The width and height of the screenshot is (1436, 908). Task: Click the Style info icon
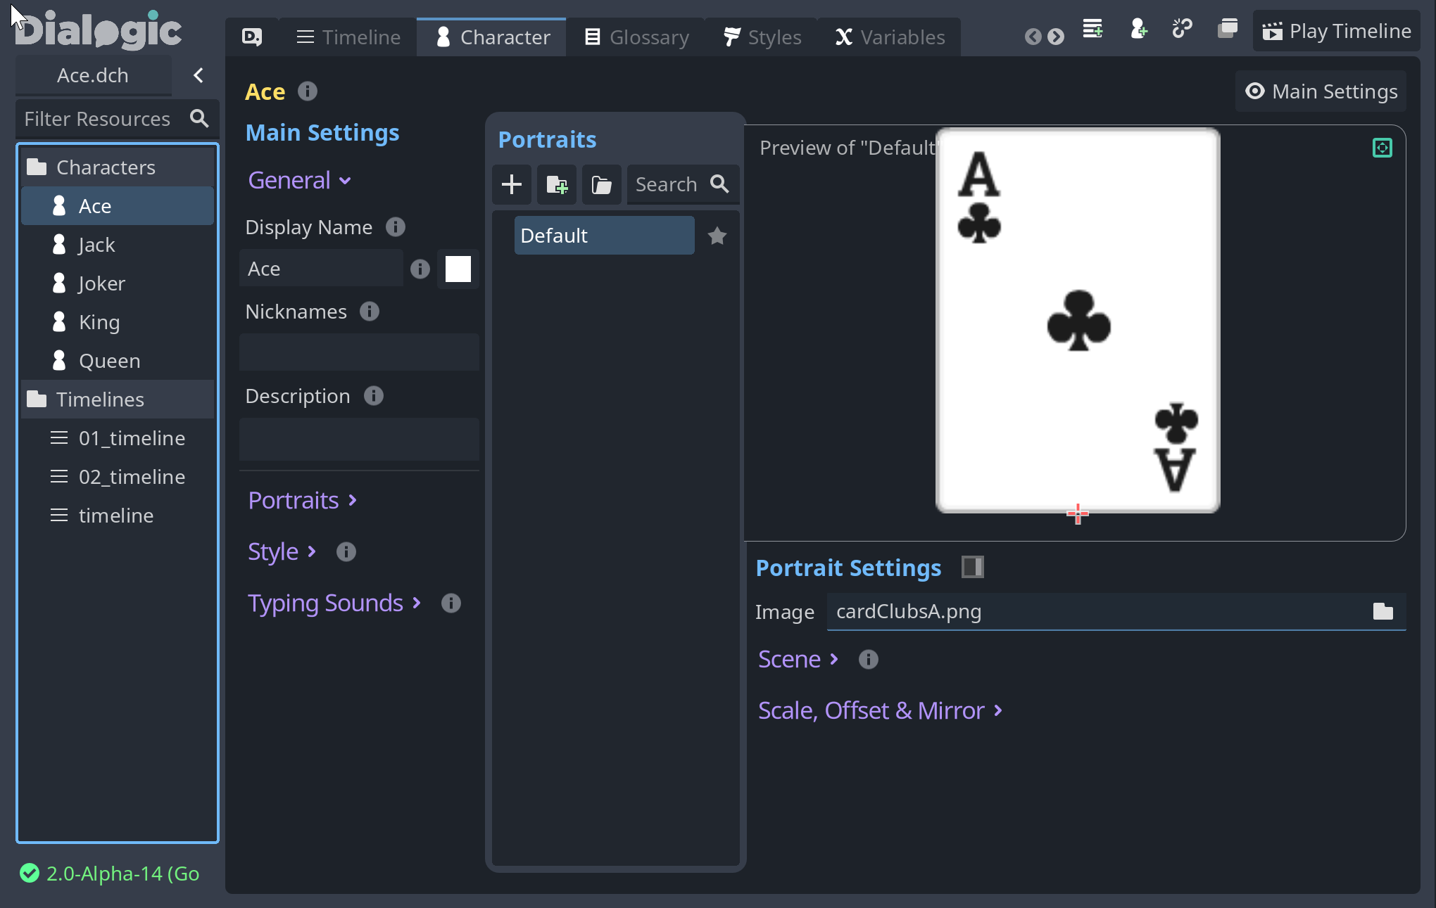346,552
